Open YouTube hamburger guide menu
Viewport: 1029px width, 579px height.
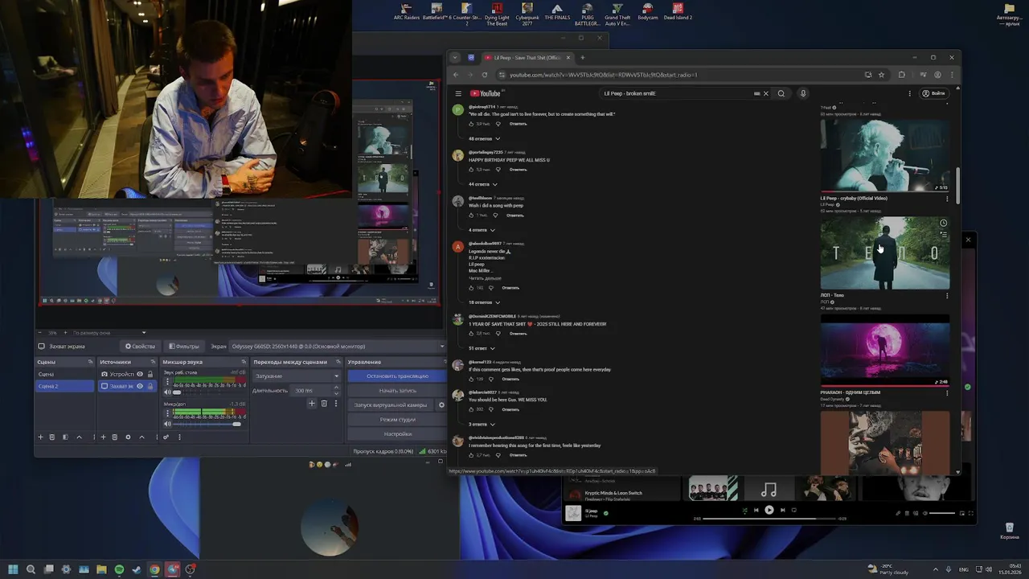coord(458,93)
